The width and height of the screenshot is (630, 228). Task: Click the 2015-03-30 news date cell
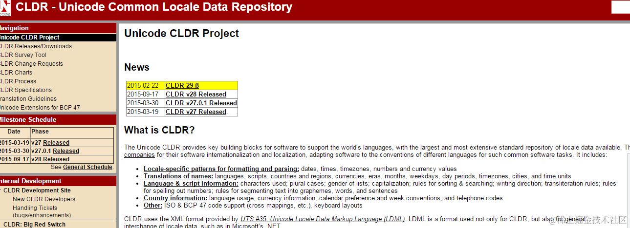[x=146, y=103]
